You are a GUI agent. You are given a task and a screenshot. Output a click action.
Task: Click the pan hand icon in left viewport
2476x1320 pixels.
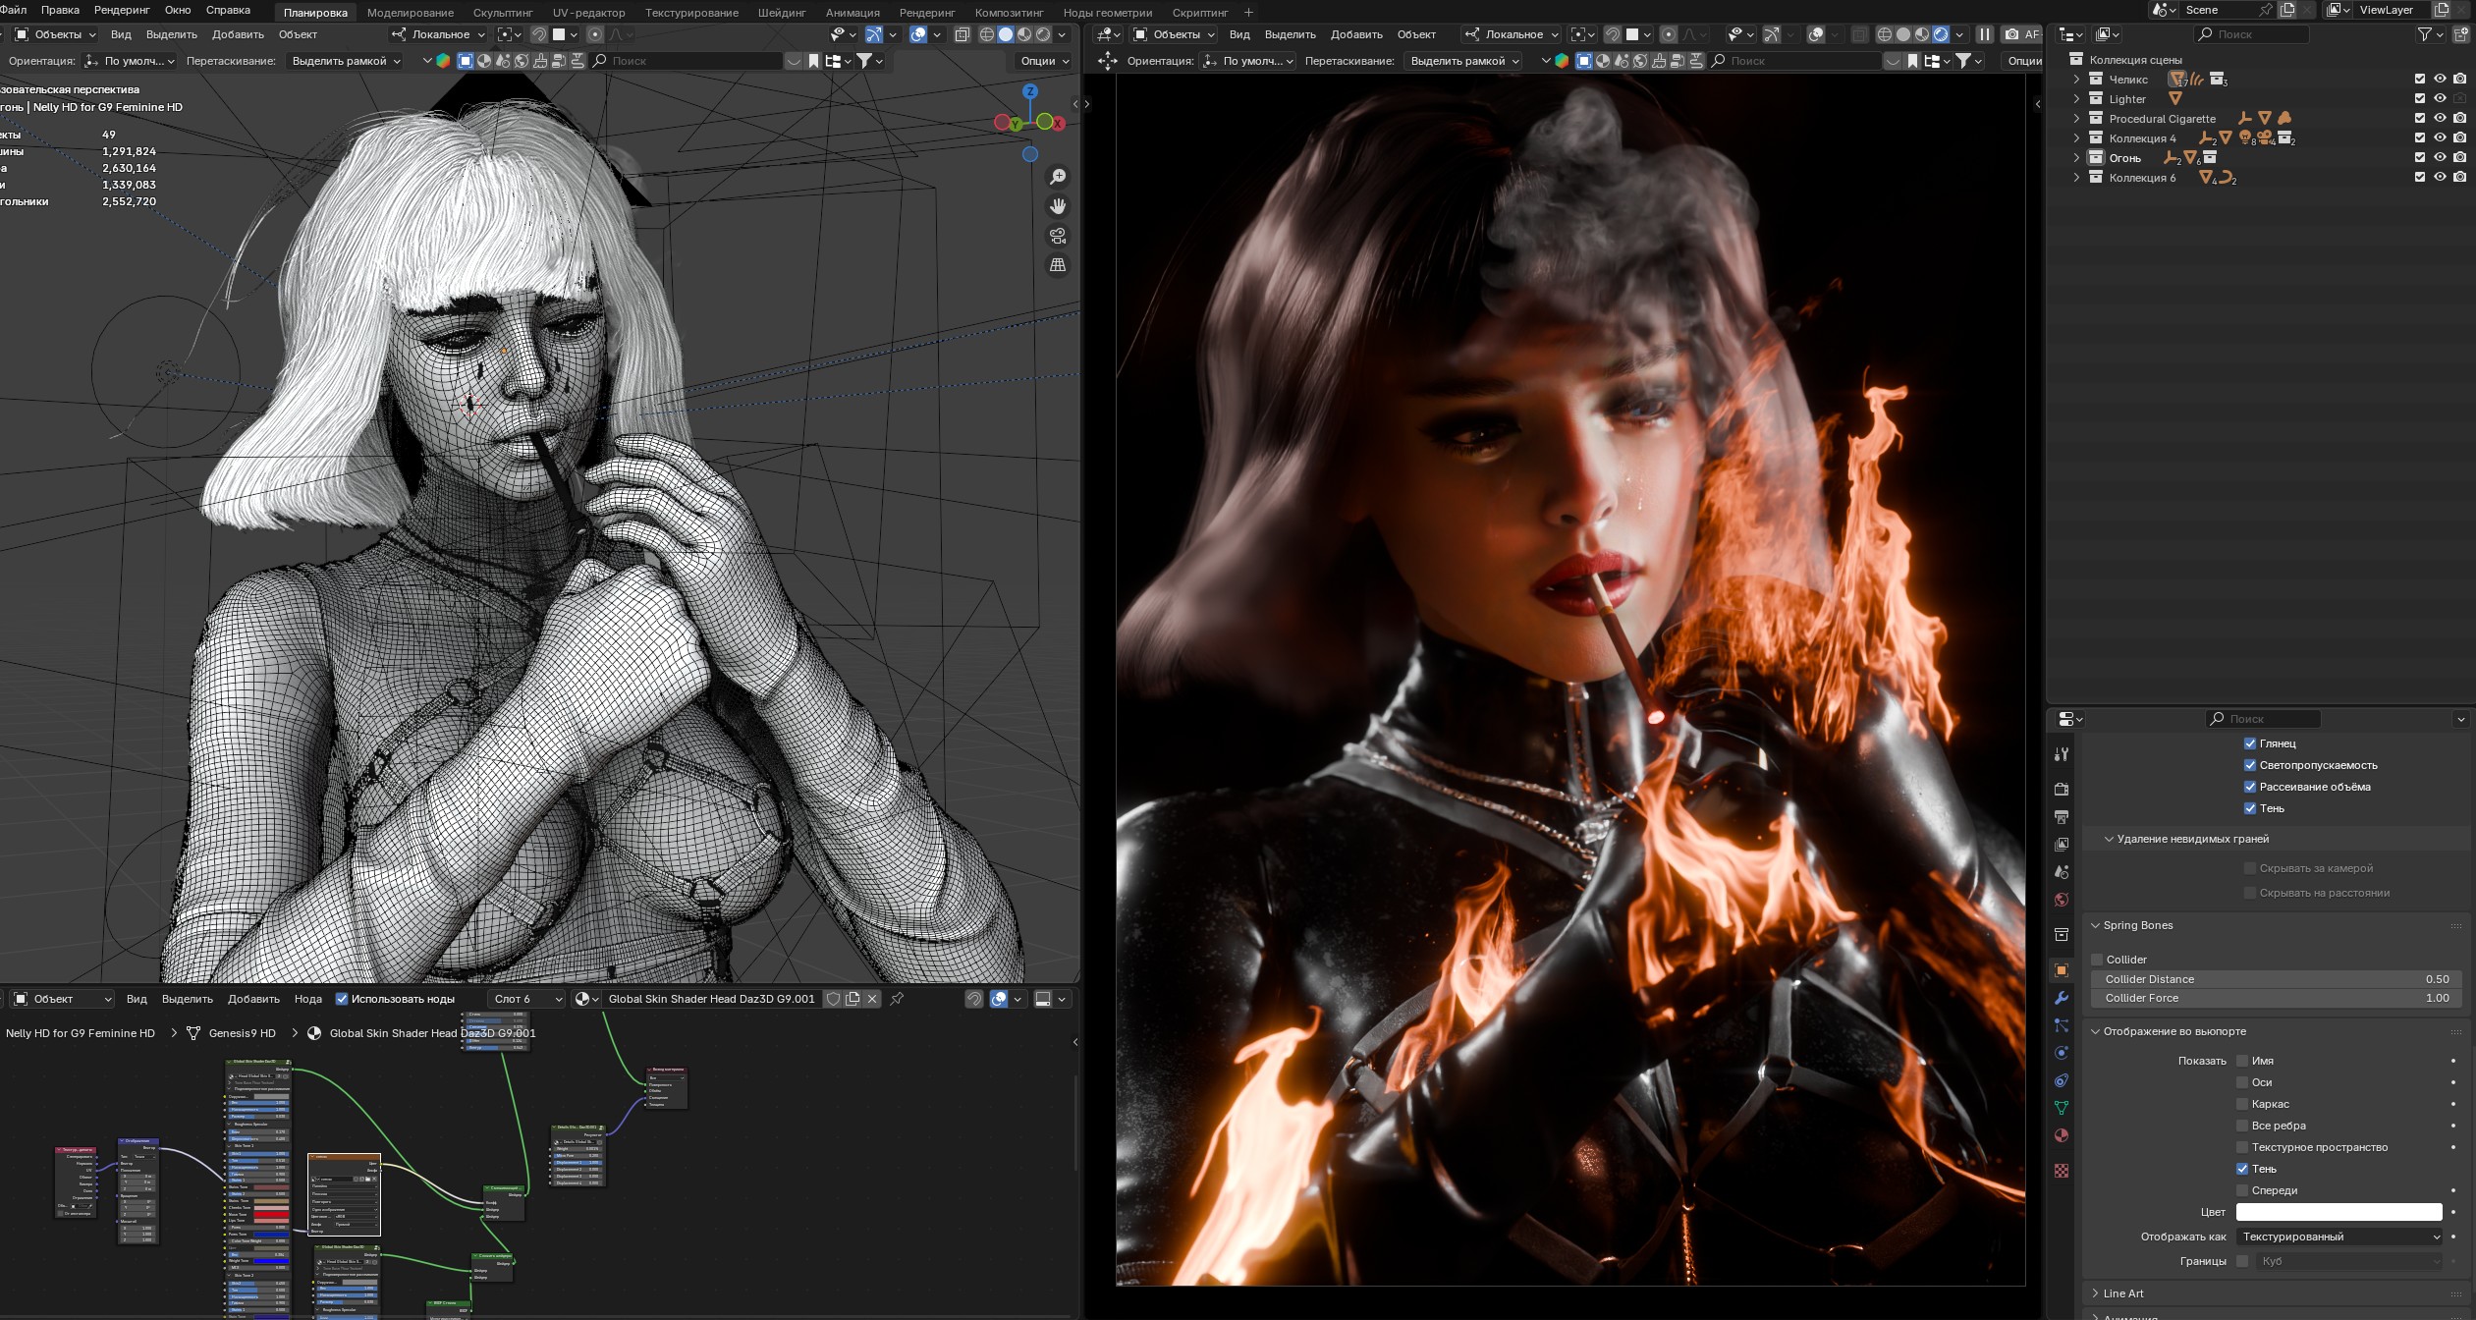pyautogui.click(x=1058, y=206)
